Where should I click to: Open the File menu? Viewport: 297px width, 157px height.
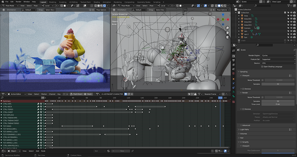pos(7,2)
